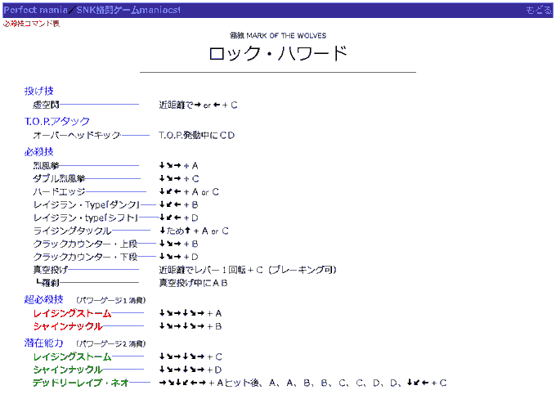Select クラックカウンター・上段 move name
The image size is (556, 417).
[x=85, y=244]
